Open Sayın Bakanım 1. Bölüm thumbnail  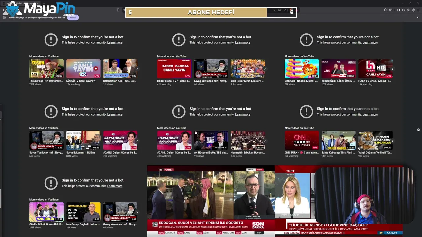tap(83, 140)
